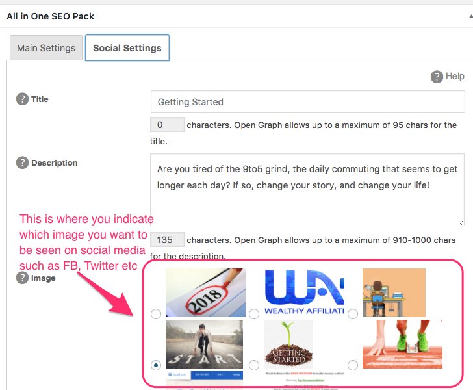Select the Getting Started sprout radio button

pos(254,365)
